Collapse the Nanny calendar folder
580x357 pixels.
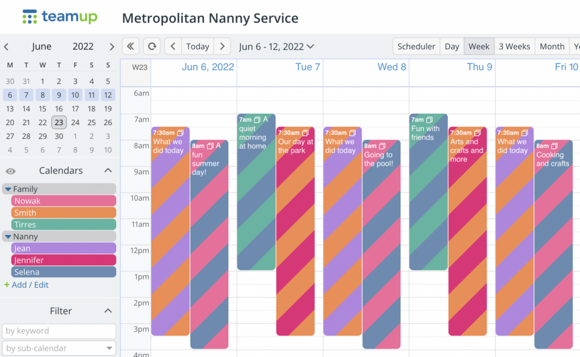[8, 236]
